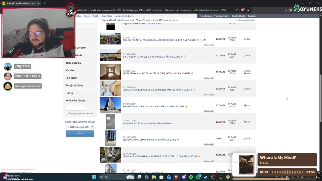This screenshot has height=181, width=322.
Task: Open browser extensions puzzle icon
Action: pyautogui.click(x=285, y=10)
